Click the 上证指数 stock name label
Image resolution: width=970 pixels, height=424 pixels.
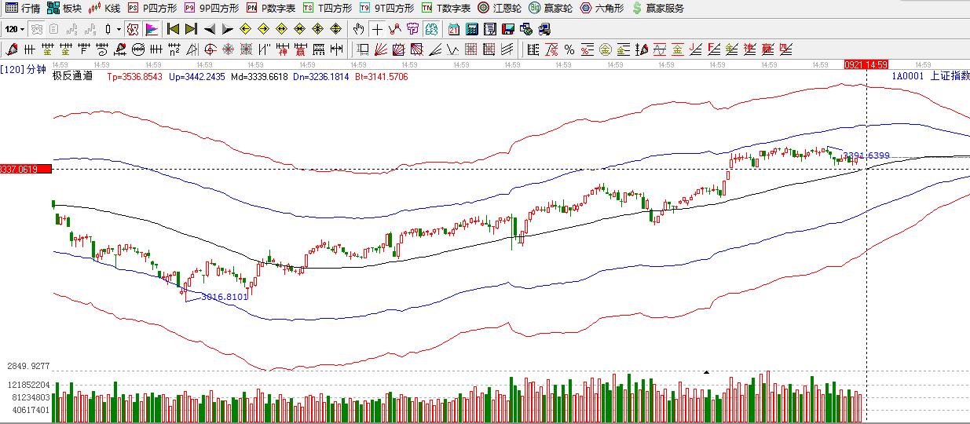click(949, 76)
